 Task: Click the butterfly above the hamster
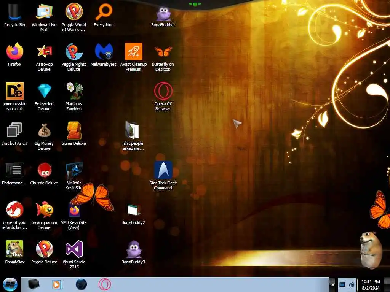pos(380,209)
